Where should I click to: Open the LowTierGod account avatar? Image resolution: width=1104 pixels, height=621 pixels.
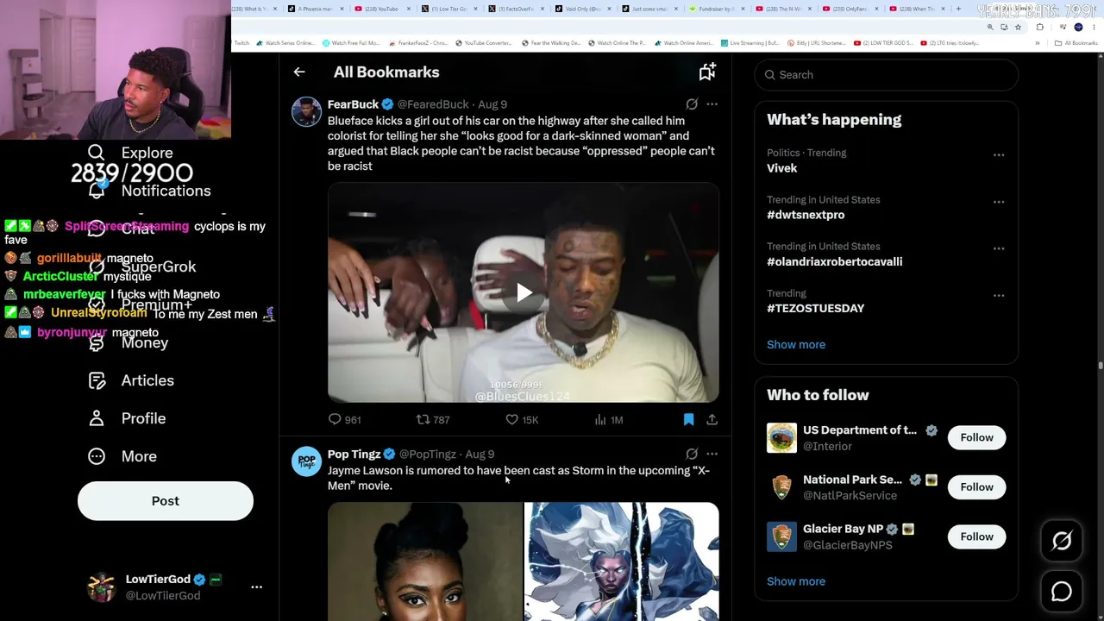tap(102, 586)
